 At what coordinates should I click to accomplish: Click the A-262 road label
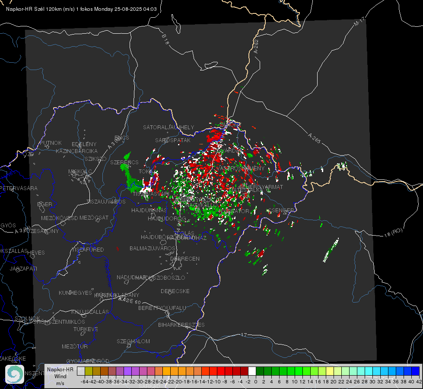256,46
